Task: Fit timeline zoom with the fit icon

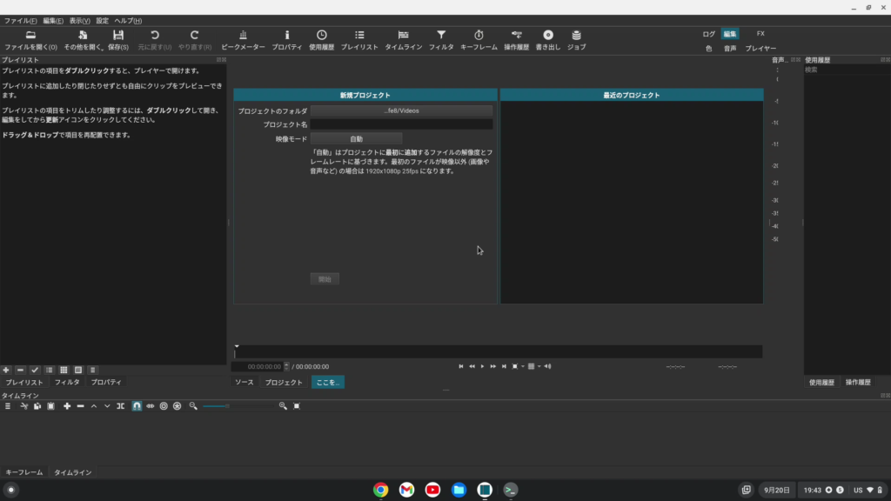Action: point(297,406)
